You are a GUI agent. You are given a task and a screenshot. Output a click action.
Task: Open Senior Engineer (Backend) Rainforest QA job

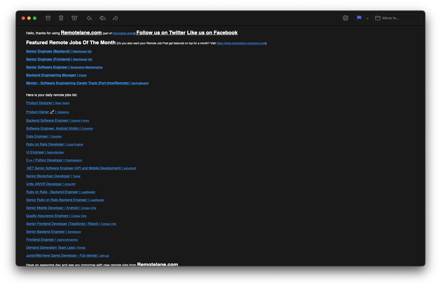coord(59,51)
